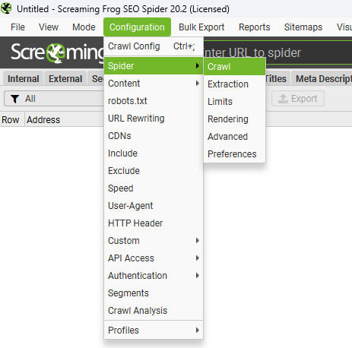Choose Crawl Config menu item
This screenshot has height=348, width=352.
tap(154, 46)
